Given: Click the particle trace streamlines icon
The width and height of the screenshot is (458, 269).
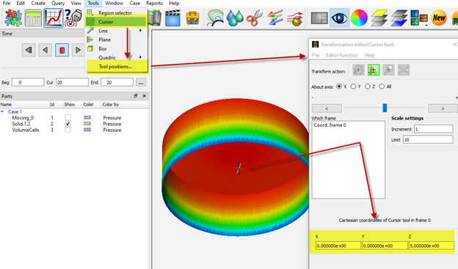Looking at the screenshot, I should [x=295, y=18].
